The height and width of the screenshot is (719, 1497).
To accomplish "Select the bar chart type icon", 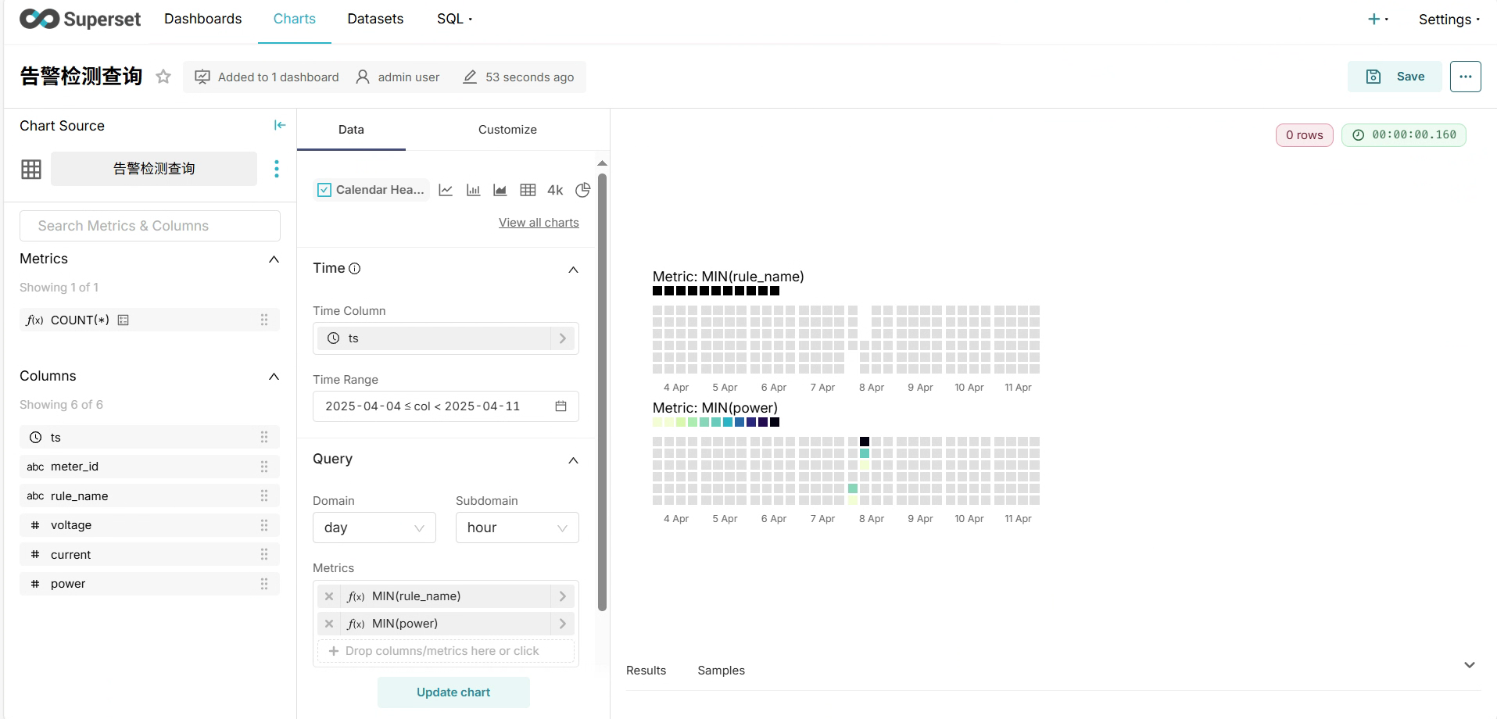I will tap(473, 190).
